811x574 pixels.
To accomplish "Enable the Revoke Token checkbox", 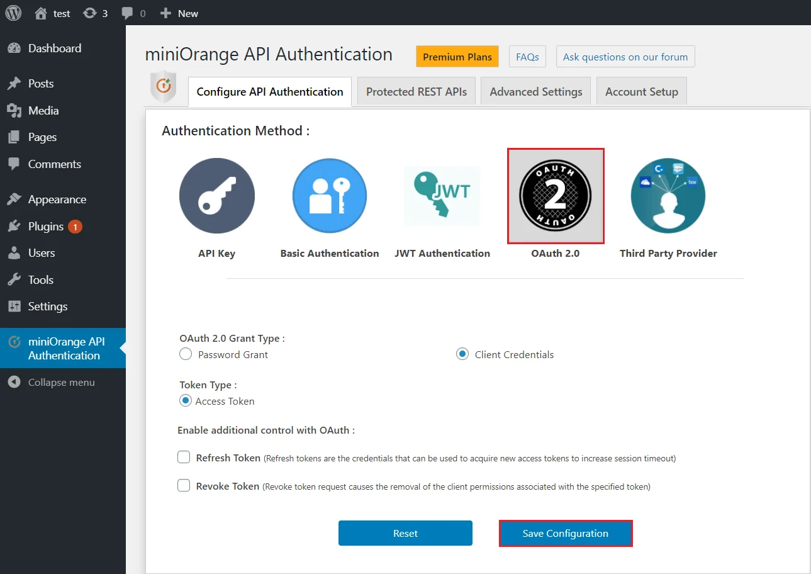I will tap(184, 485).
